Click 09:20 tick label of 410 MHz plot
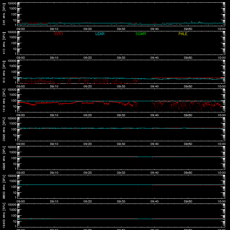 88,58
